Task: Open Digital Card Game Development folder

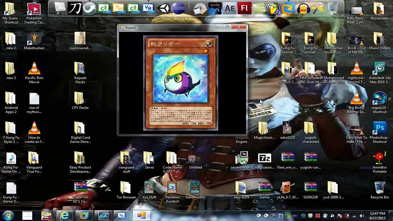Action: pyautogui.click(x=80, y=132)
